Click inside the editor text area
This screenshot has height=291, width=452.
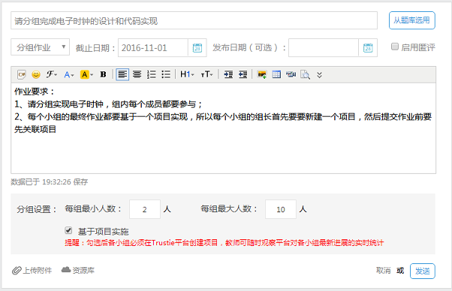(224, 128)
